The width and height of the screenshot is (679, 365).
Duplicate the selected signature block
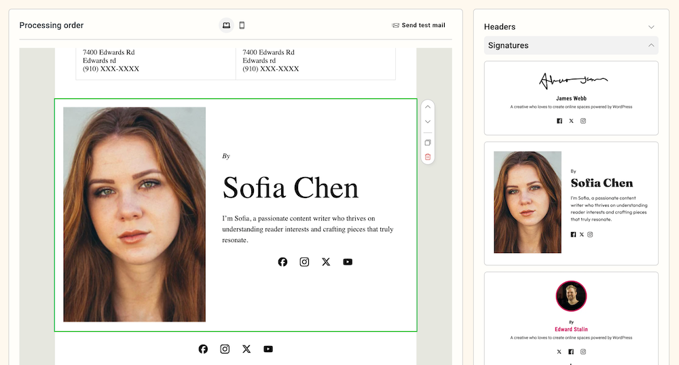tap(427, 142)
